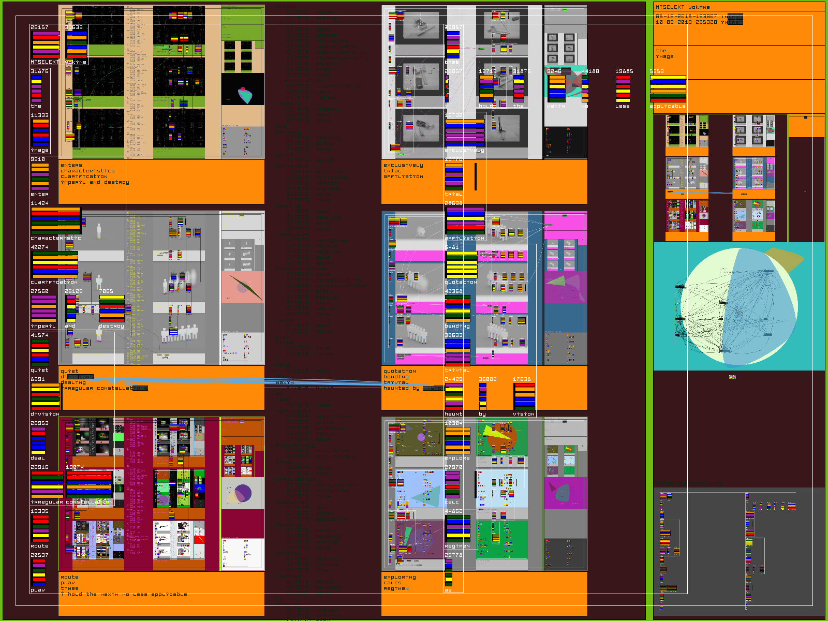Select the bar stack labeled 'image' 11333
The height and width of the screenshot is (621, 828).
[x=40, y=133]
